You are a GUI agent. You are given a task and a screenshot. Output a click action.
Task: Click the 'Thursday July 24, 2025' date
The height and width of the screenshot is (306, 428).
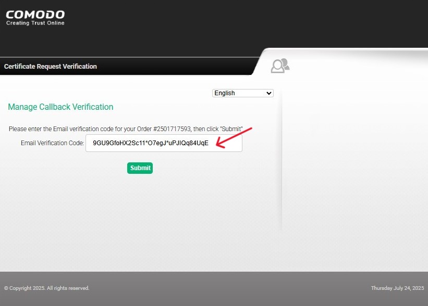tap(397, 288)
